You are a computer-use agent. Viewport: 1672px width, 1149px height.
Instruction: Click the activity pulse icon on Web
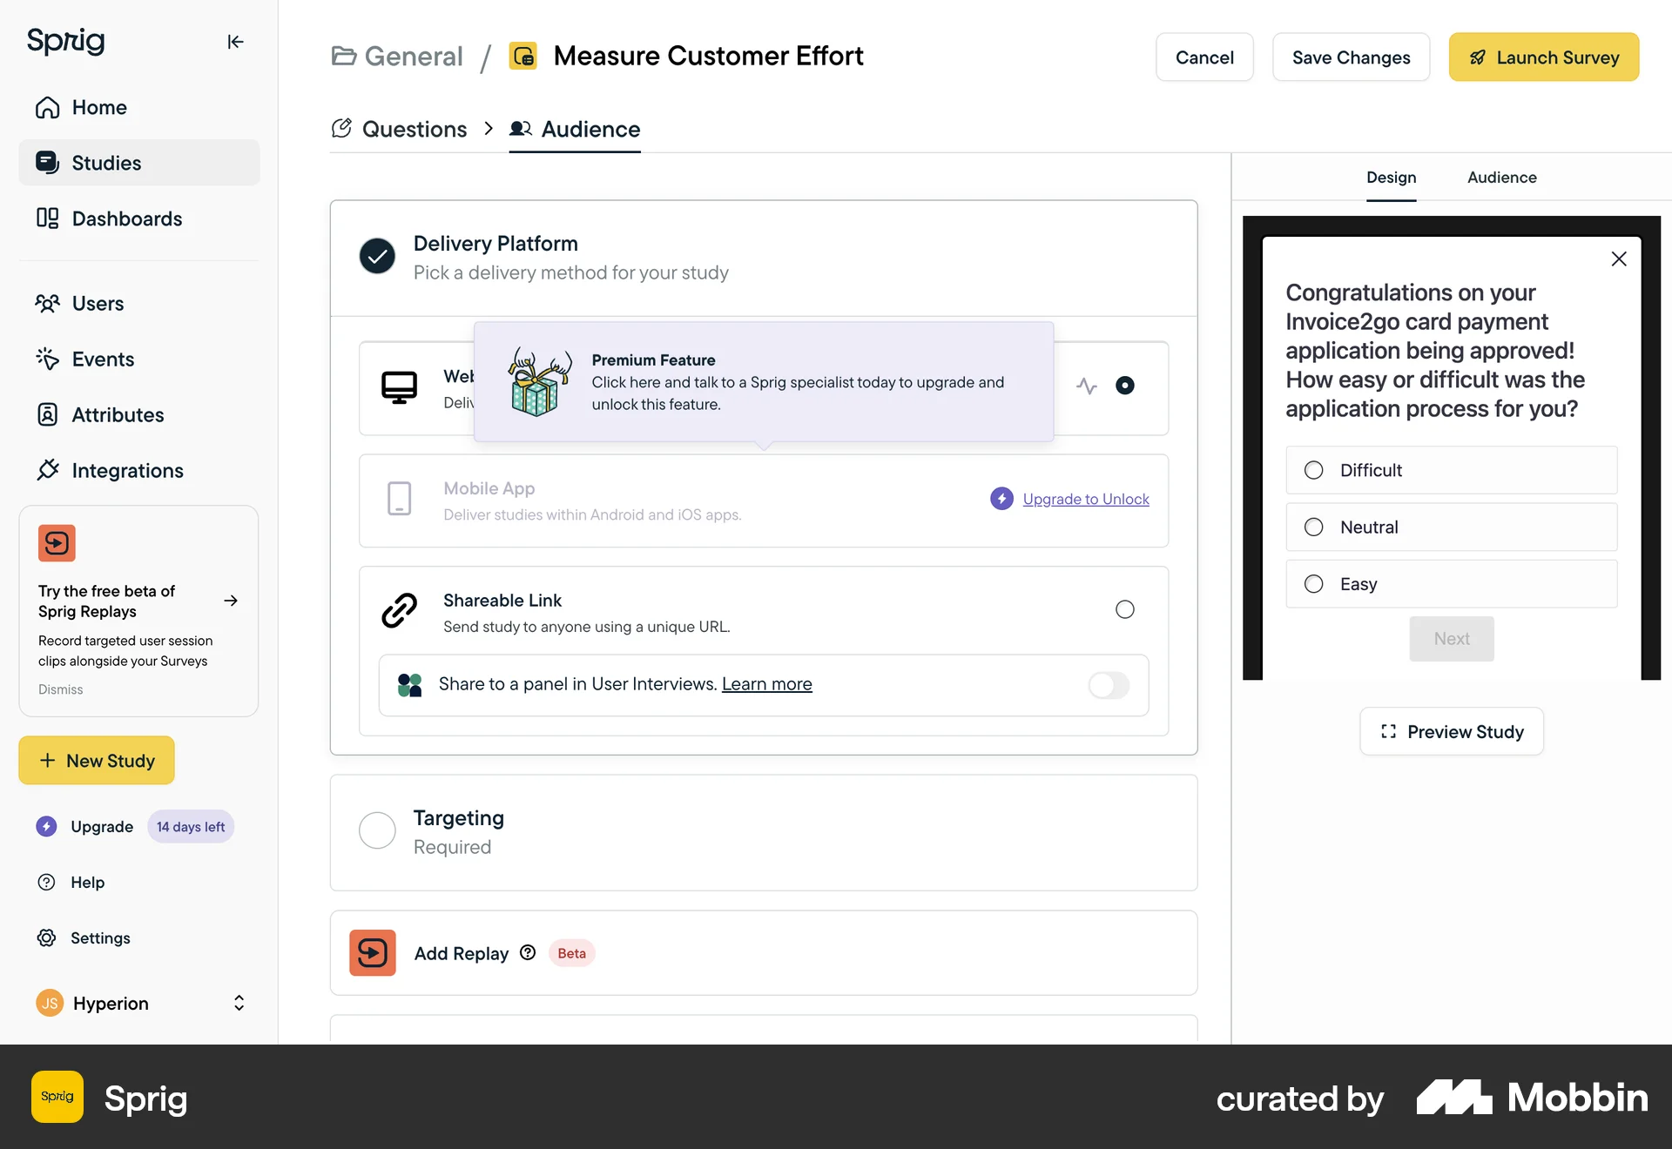[x=1086, y=386]
